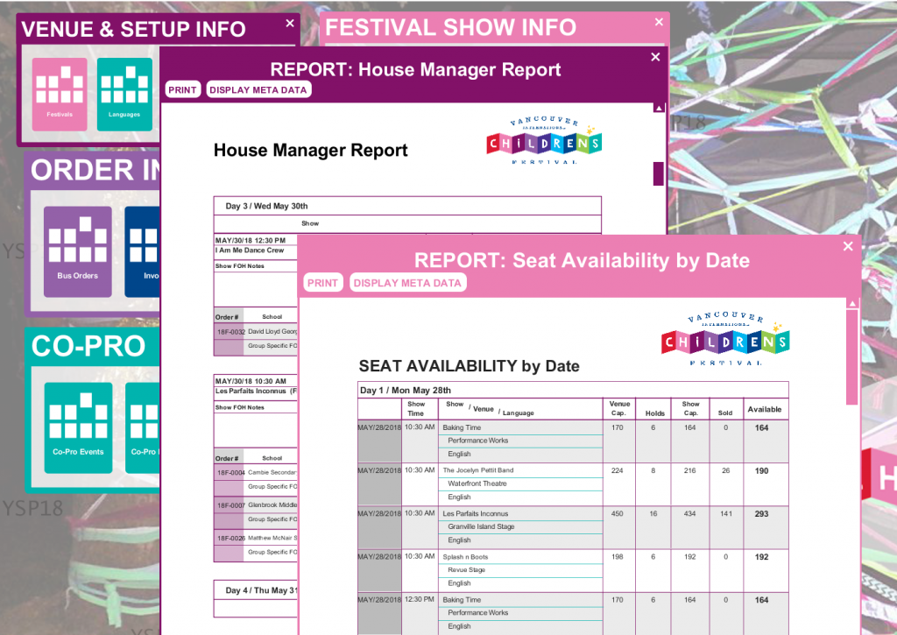
Task: Click order number 18F-0026
Action: (x=230, y=538)
